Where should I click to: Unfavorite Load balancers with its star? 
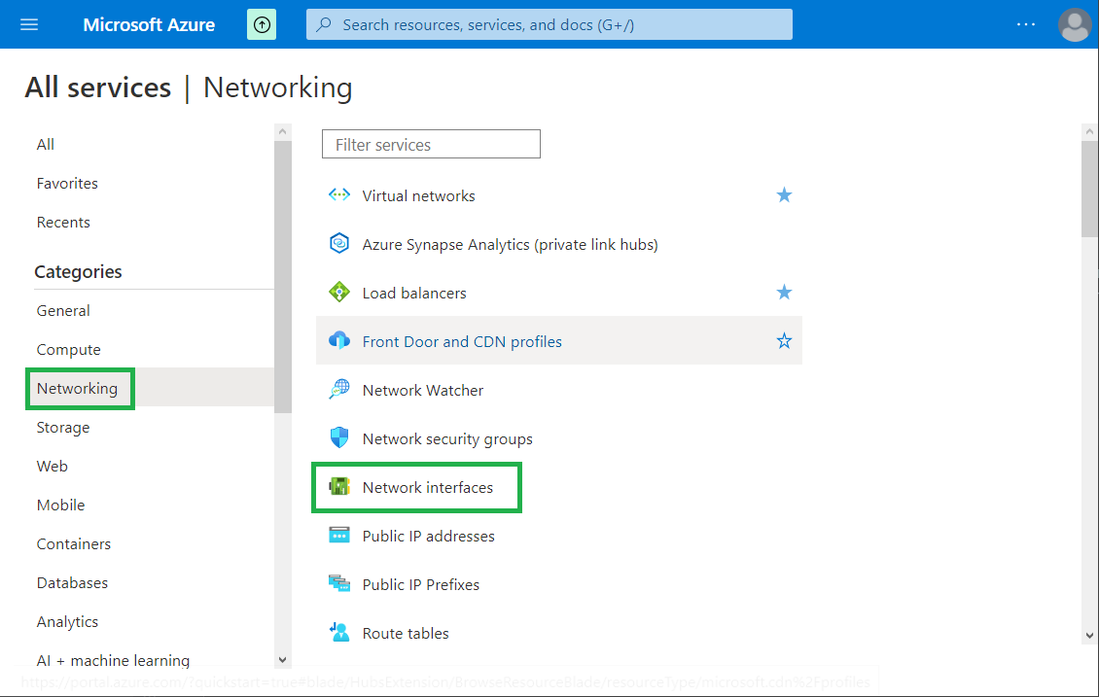[x=784, y=292]
